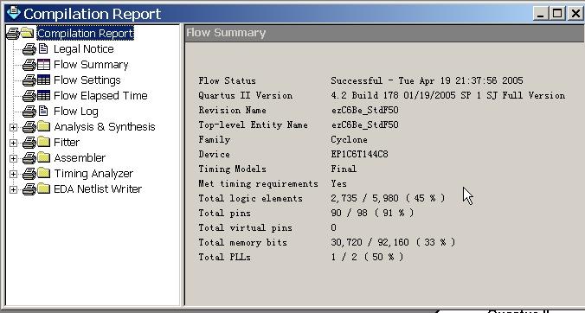Click folder icon beside Assembler
Image resolution: width=585 pixels, height=313 pixels.
tap(44, 158)
